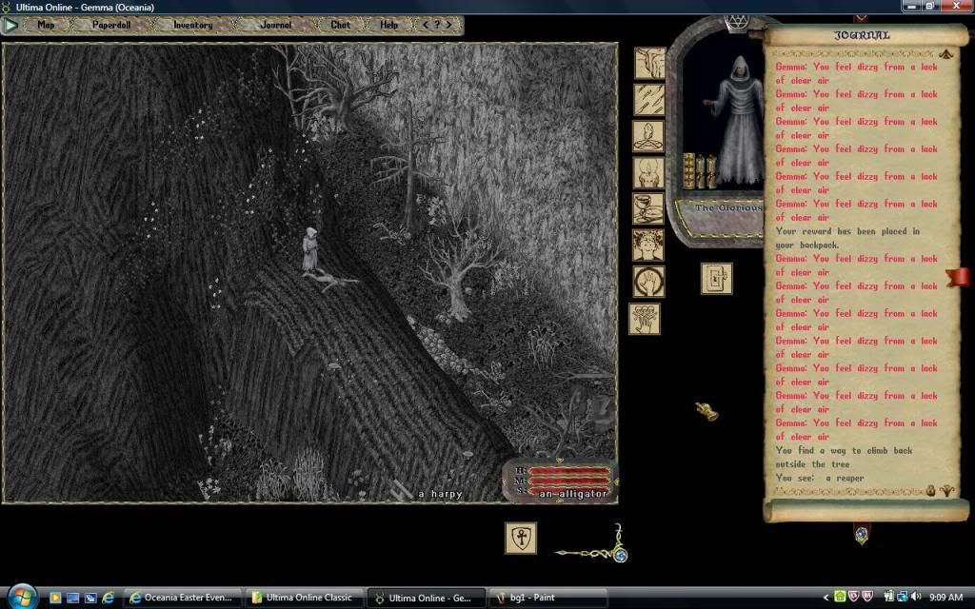Viewport: 975px width, 609px height.
Task: Click the ankh shield virtue icon
Action: pyautogui.click(x=521, y=538)
